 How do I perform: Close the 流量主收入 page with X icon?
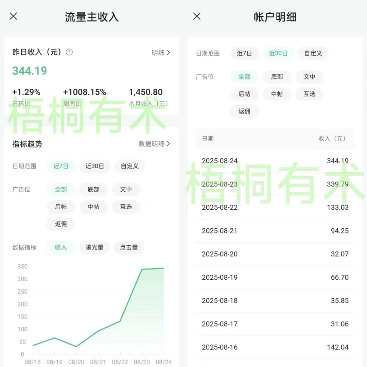(13, 16)
